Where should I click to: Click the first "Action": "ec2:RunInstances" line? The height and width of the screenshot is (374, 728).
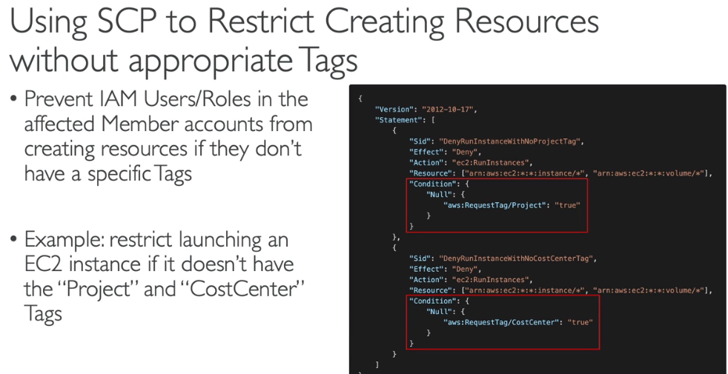pyautogui.click(x=469, y=163)
